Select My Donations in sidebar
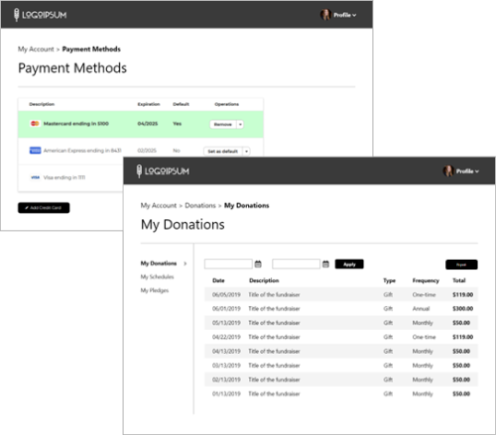This screenshot has height=435, width=496. tap(159, 264)
